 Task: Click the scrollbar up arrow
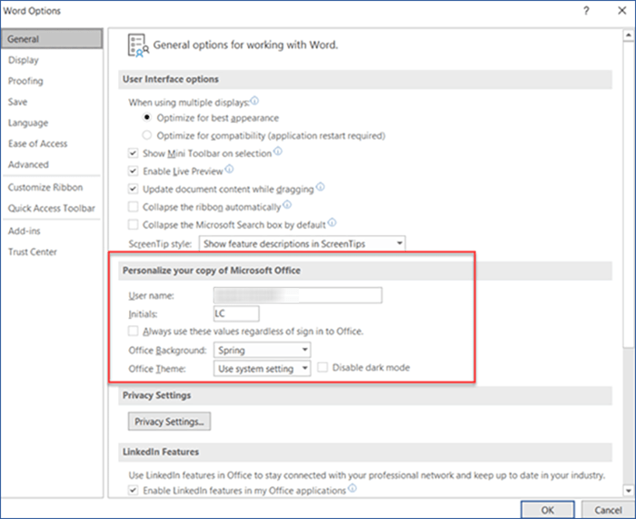(x=629, y=35)
